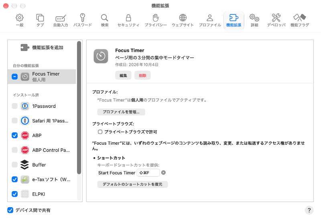Click the ABP extension icon
Screen dimensions: 321x220
25,135
